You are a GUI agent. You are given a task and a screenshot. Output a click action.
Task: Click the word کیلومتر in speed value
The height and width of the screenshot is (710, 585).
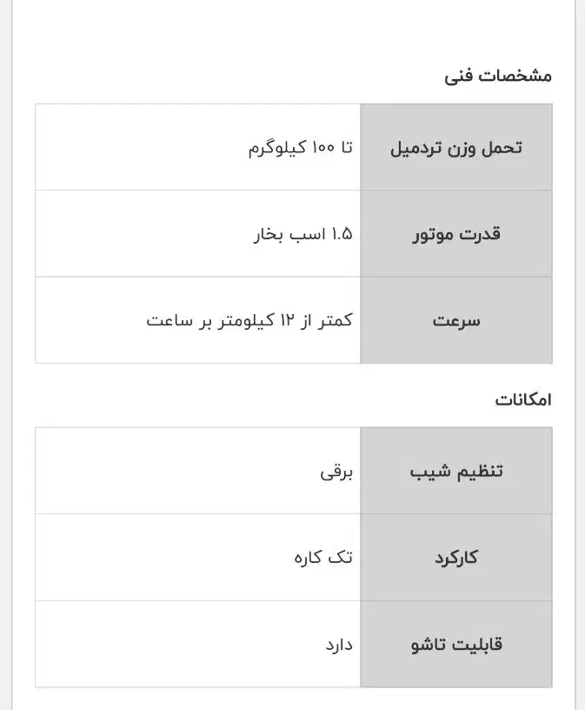click(x=245, y=320)
